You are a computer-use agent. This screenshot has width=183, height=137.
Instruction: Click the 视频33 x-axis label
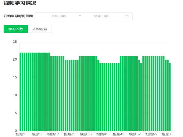click(86, 134)
